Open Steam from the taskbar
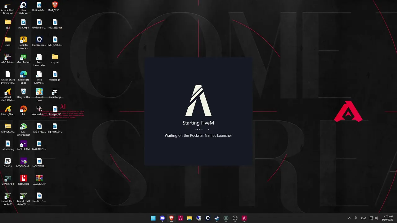The height and width of the screenshot is (223, 397). point(217,218)
